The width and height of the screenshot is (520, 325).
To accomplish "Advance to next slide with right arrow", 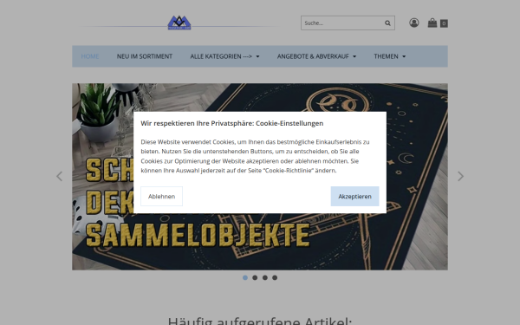I will pos(460,176).
